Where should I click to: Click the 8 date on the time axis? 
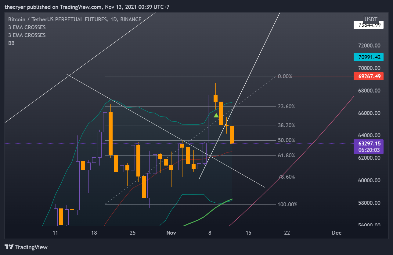[210, 233]
